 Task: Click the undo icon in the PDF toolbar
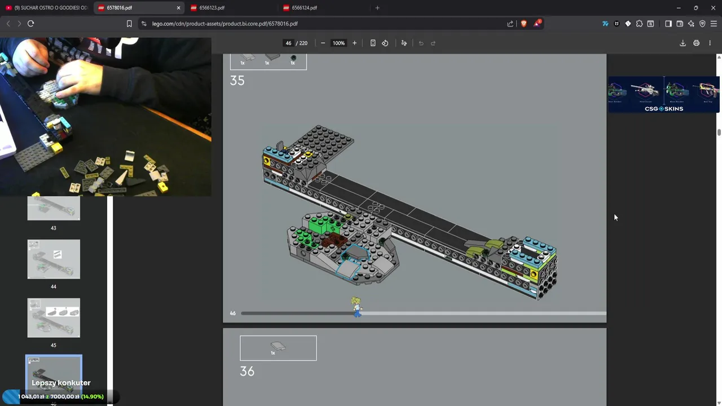coord(421,43)
